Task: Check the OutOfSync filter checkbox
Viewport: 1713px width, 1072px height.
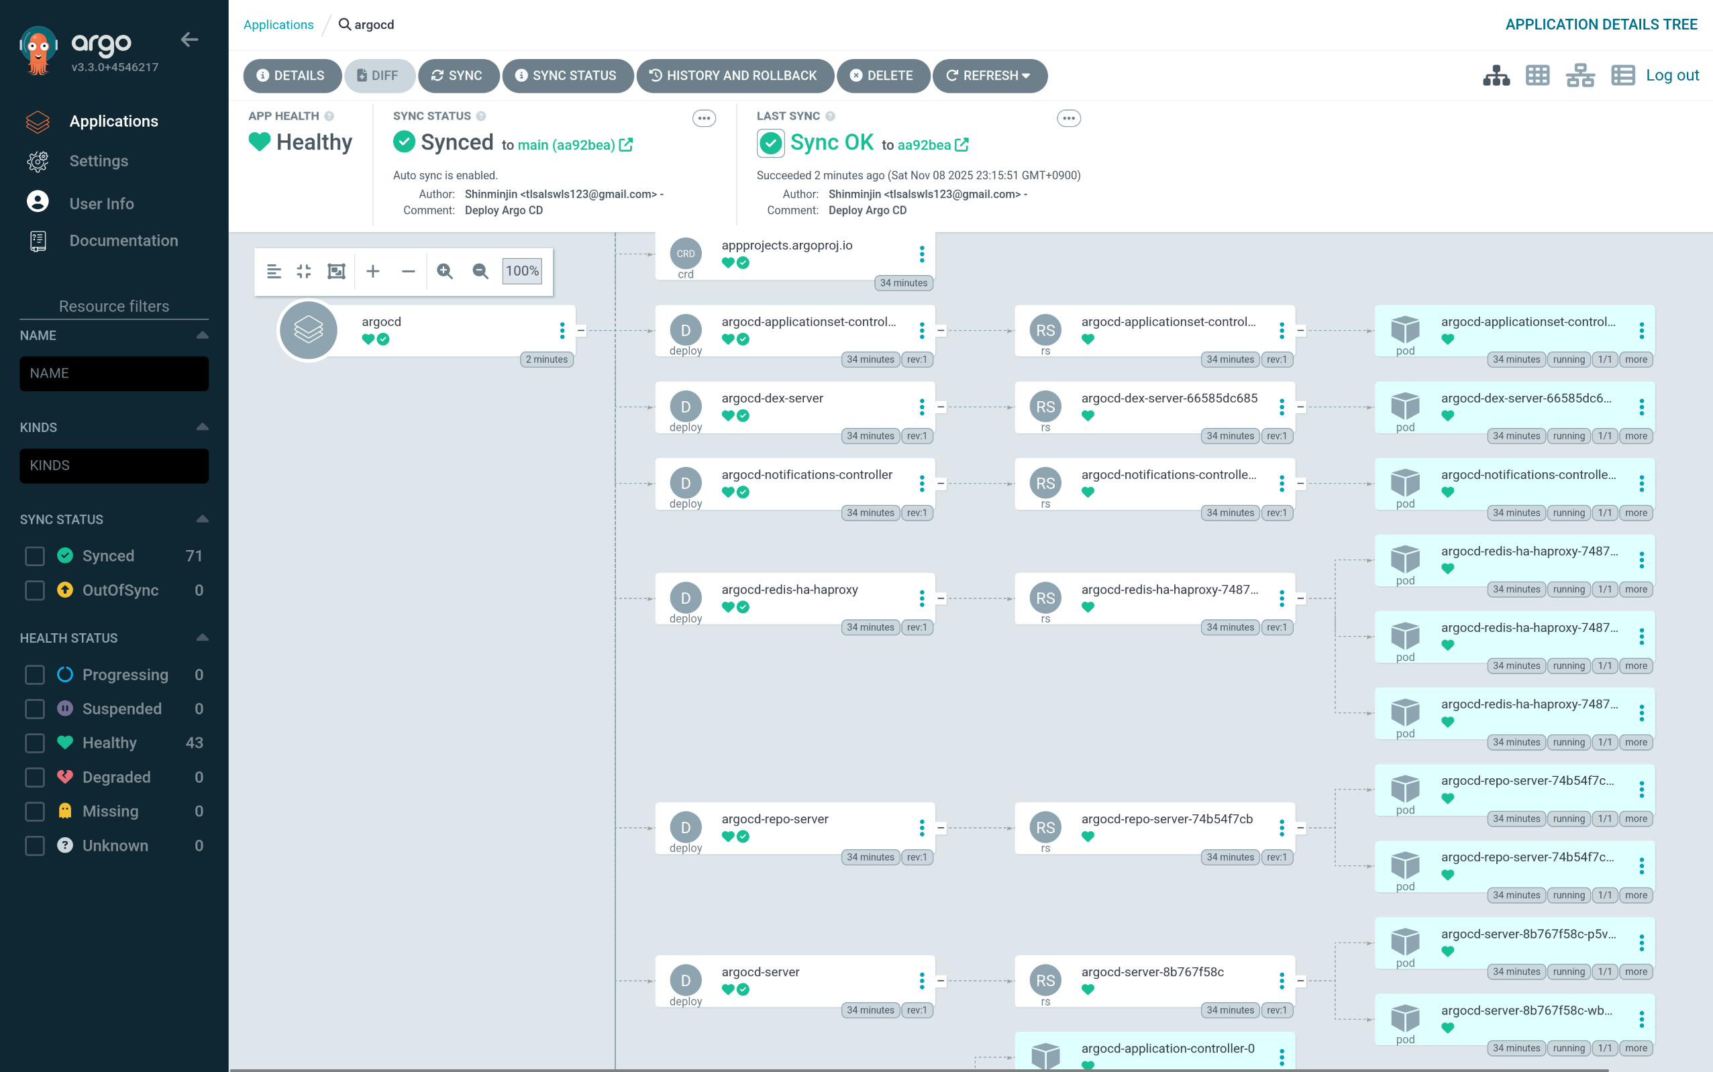Action: (x=35, y=590)
